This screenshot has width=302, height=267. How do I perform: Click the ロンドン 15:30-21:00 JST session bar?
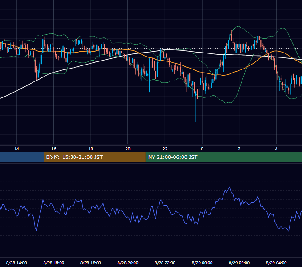(94, 157)
